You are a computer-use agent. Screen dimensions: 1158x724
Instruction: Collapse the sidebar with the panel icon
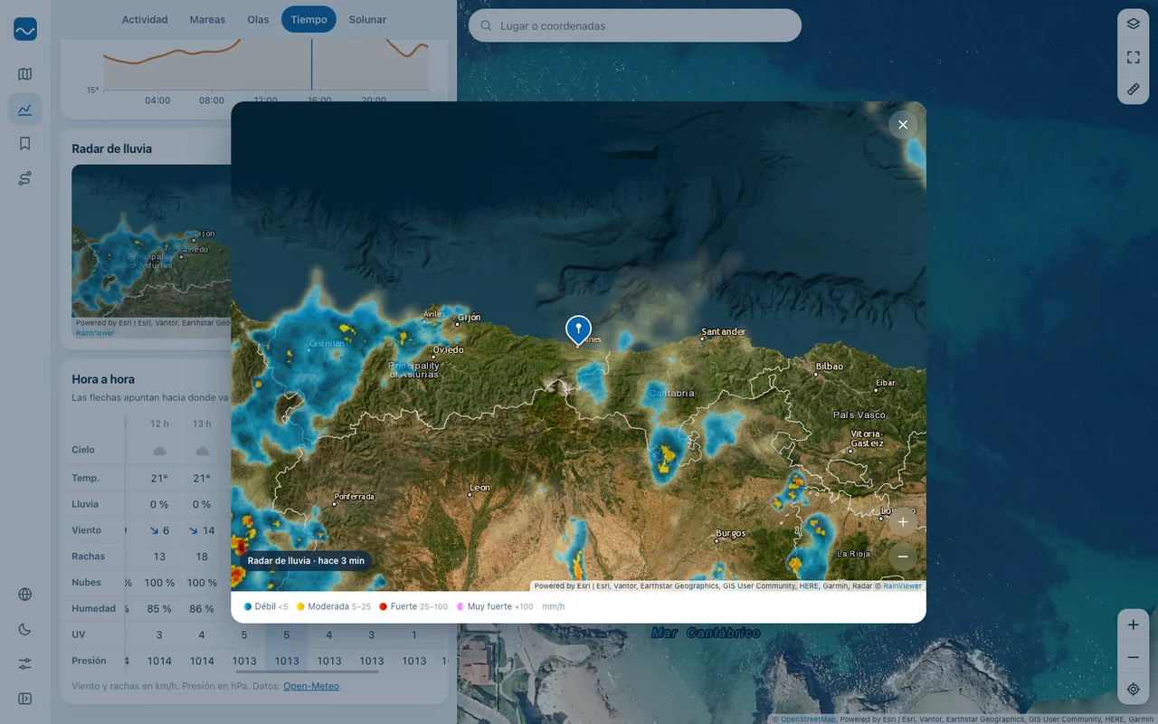24,699
